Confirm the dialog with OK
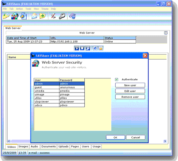The image size is (178, 161). point(115,137)
